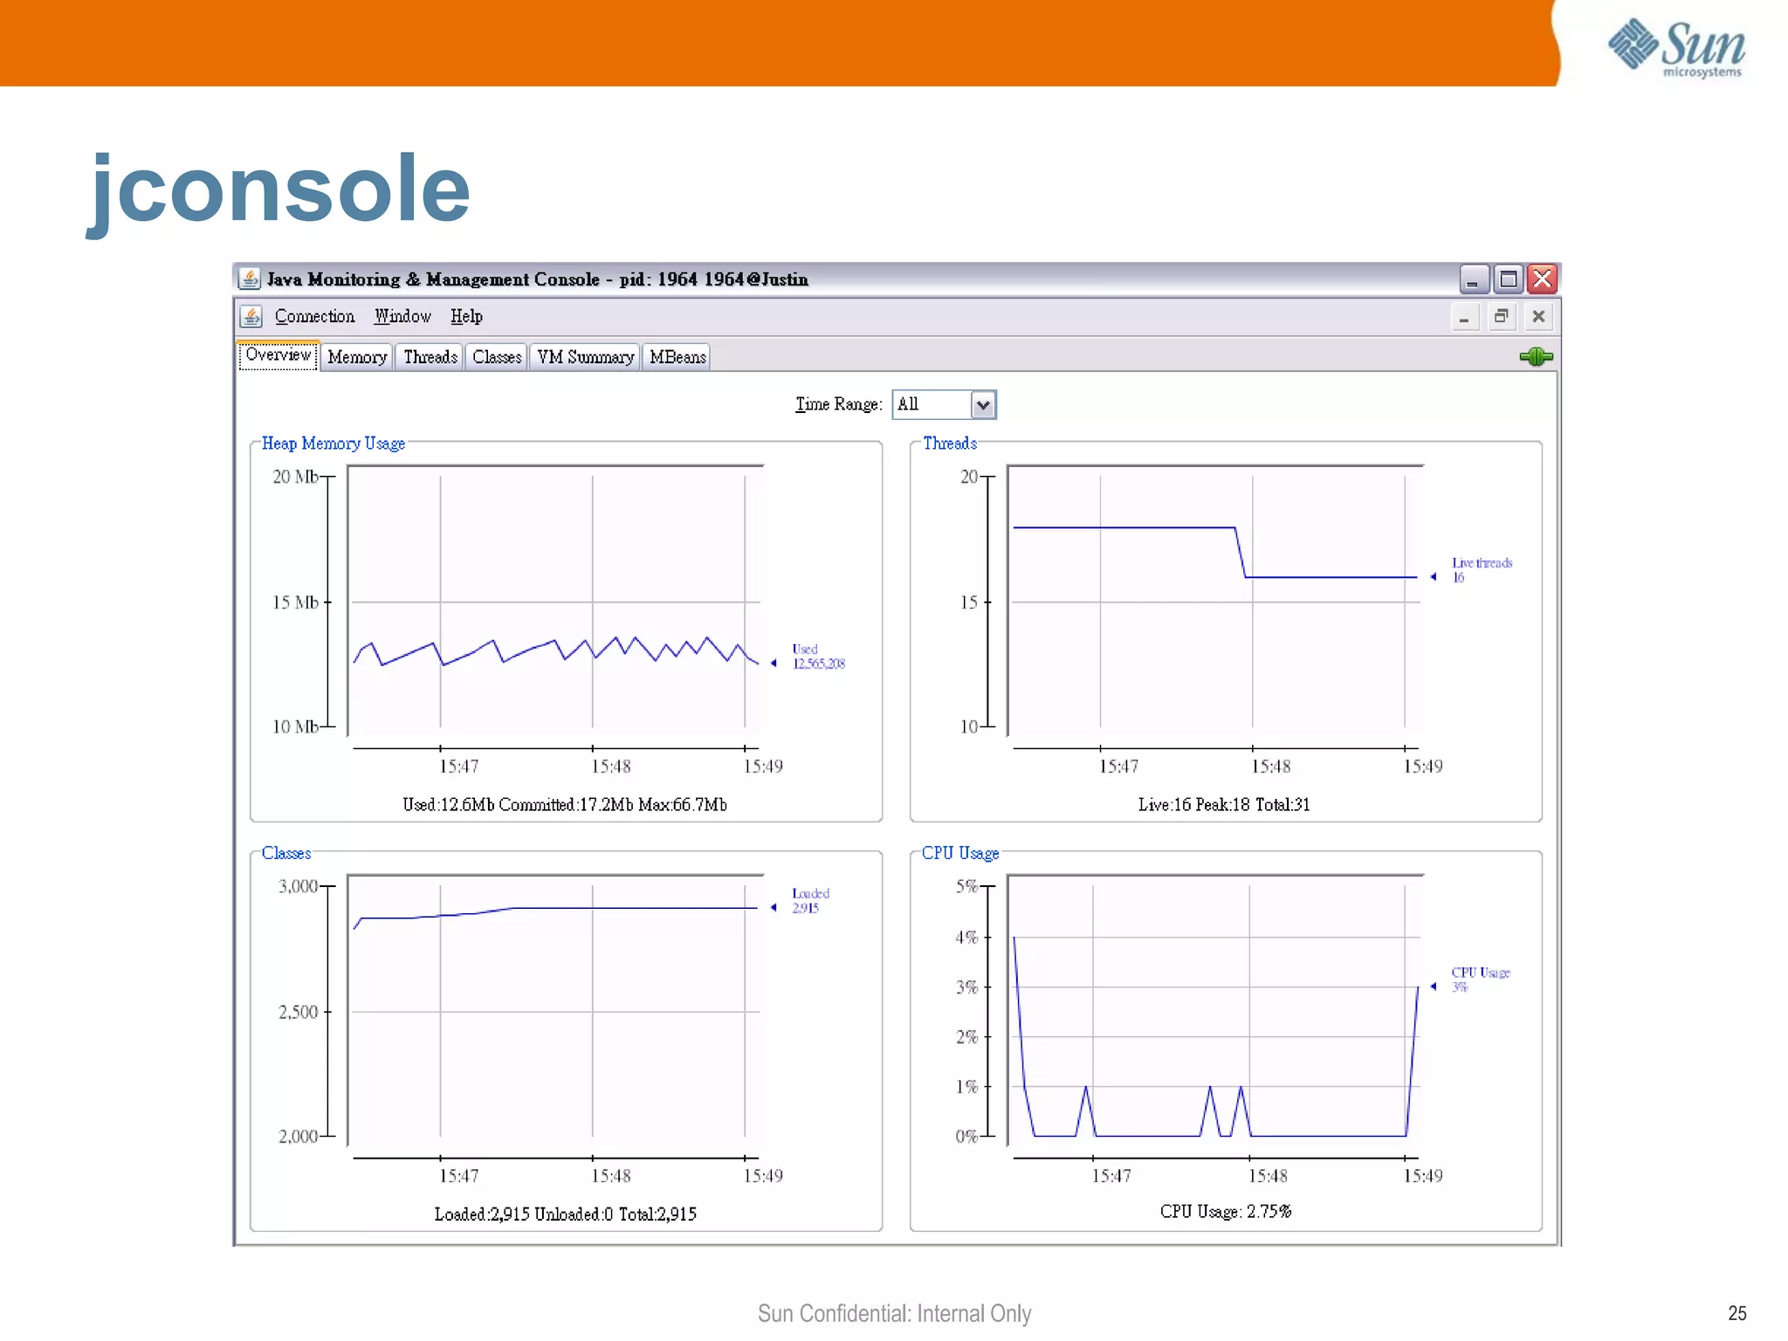Screen dimensions: 1788x1341
Task: Close the inner console frame
Action: [x=1539, y=317]
